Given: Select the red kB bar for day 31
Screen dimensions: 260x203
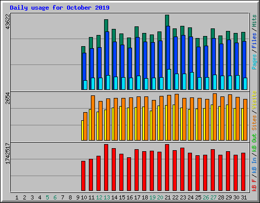Looking at the screenshot, I should tap(243, 172).
